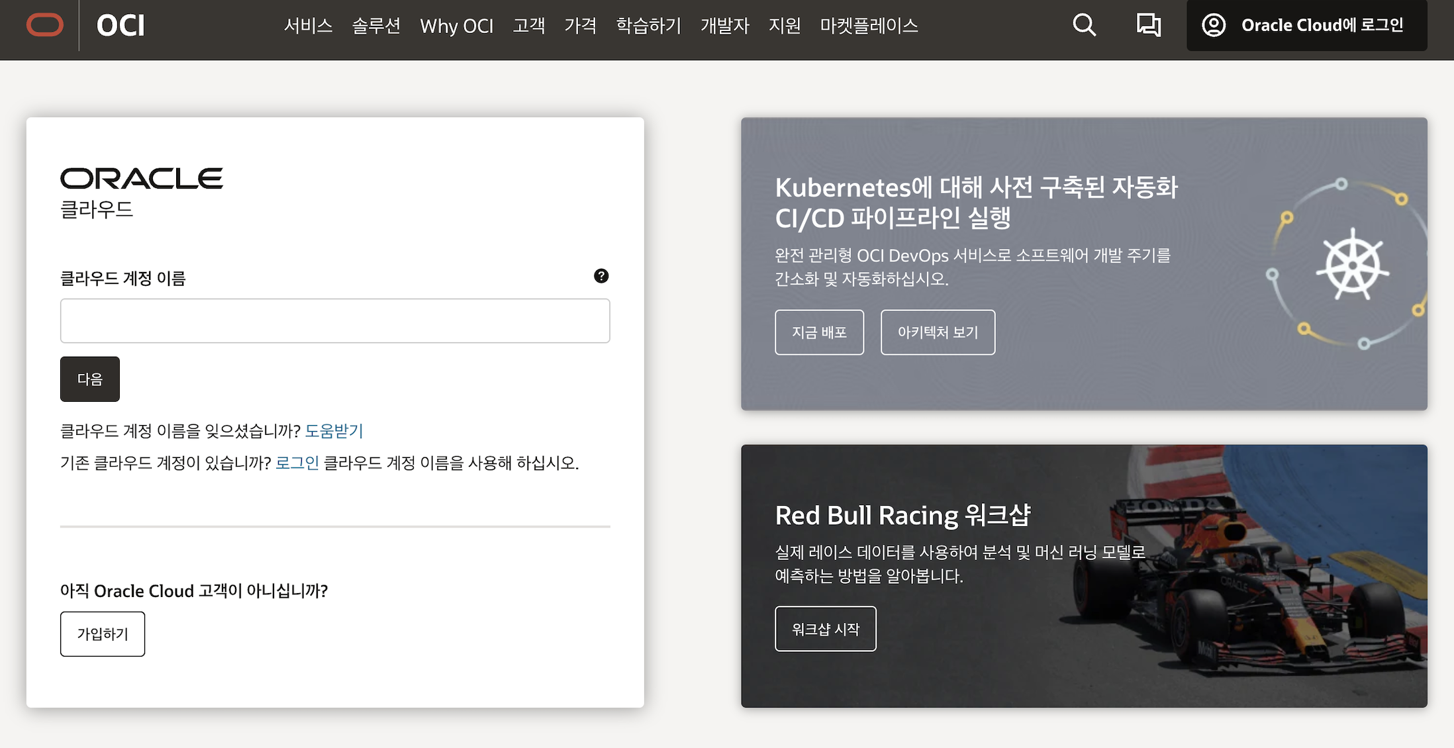
Task: Click the chat contact icon
Action: (1148, 25)
